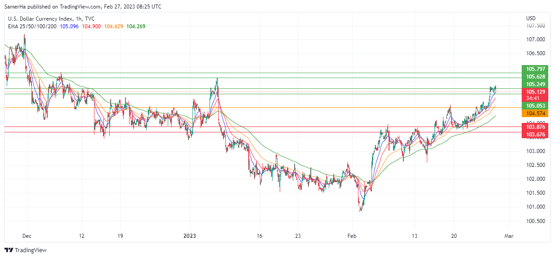555x258 pixels.
Task: Open the USD currency selector on price axis
Action: tap(531, 18)
